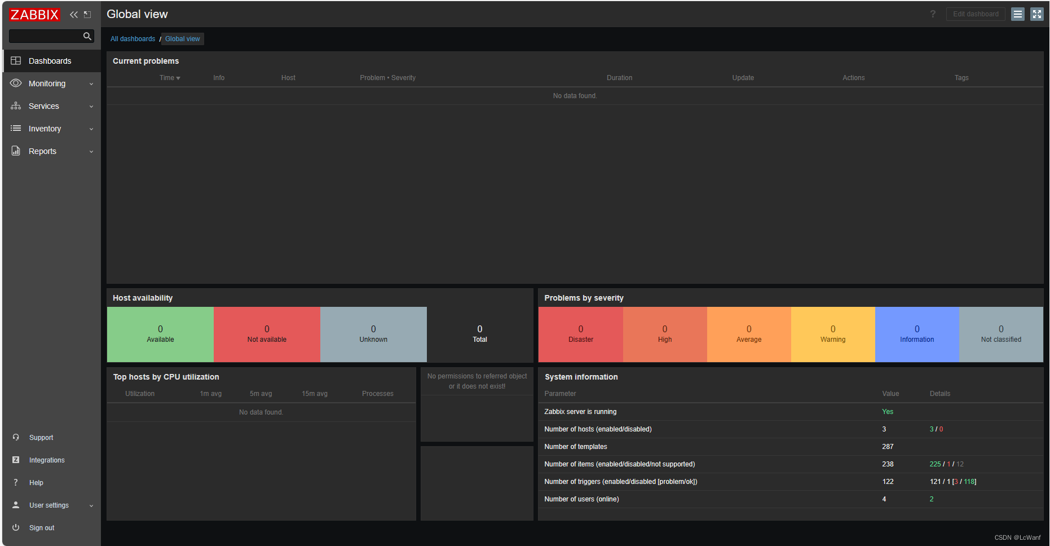This screenshot has height=546, width=1050.
Task: Expand the Monitoring menu chevron
Action: click(91, 83)
